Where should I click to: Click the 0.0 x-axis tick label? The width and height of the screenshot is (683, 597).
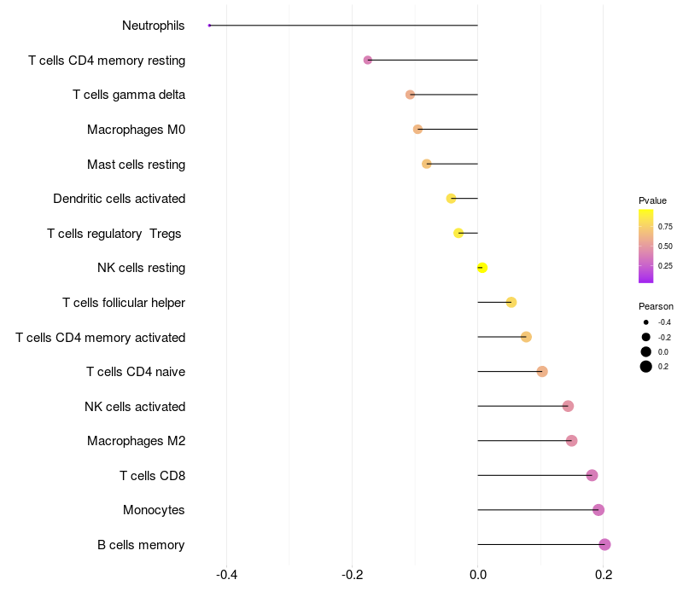point(477,575)
